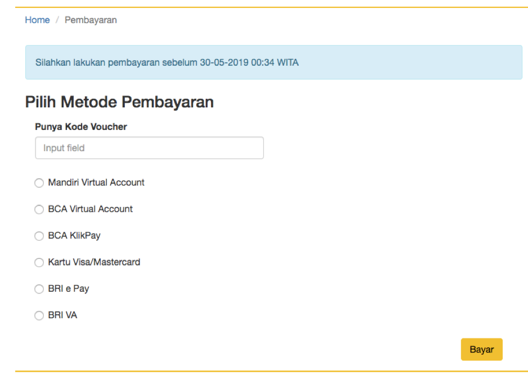The width and height of the screenshot is (528, 384).
Task: Pick the Kartu Visa/Mastercard radio button
Action: tap(39, 263)
